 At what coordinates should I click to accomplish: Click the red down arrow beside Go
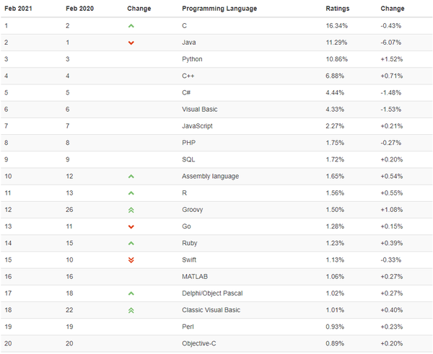coord(131,226)
